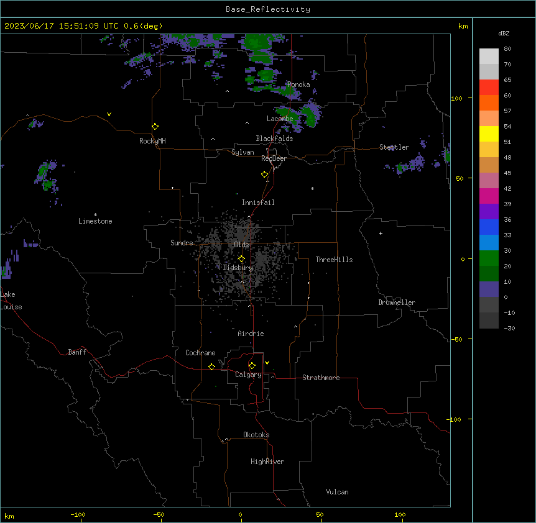This screenshot has width=536, height=523.
Task: Select the Okotoks label
Action: [x=256, y=435]
